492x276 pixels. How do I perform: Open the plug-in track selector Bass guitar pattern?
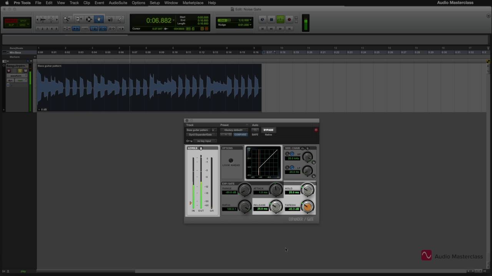tap(198, 130)
